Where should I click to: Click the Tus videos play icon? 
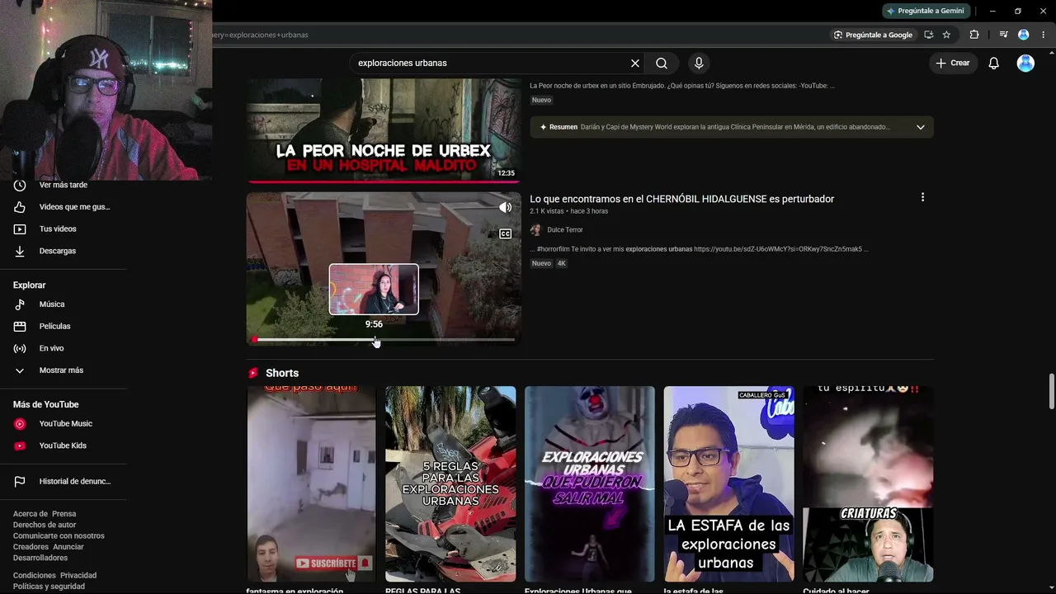point(20,229)
